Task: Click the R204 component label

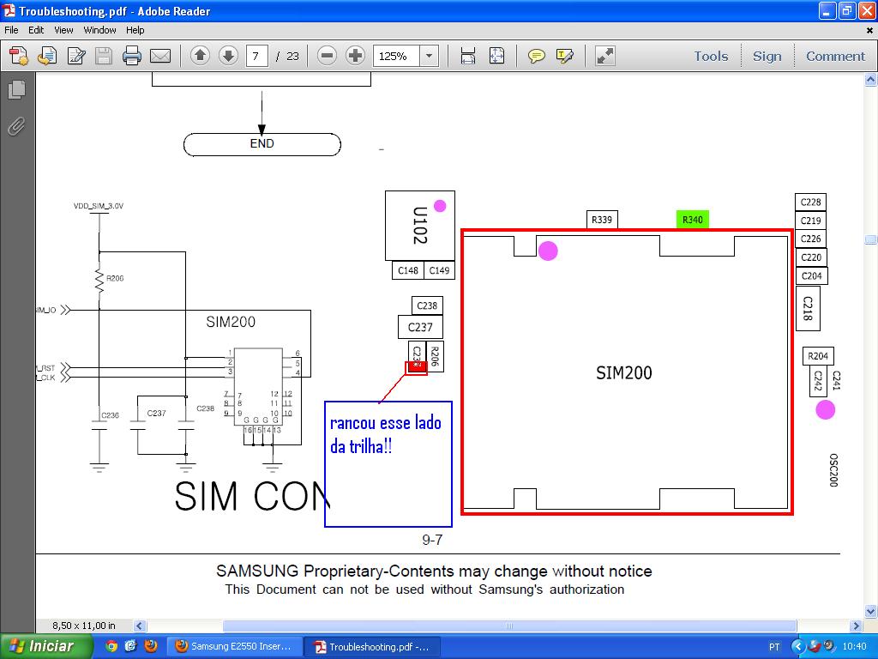Action: (818, 356)
